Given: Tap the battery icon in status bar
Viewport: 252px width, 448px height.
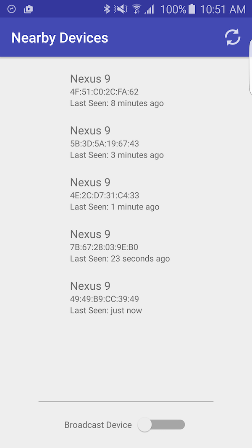Looking at the screenshot, I should point(192,9).
